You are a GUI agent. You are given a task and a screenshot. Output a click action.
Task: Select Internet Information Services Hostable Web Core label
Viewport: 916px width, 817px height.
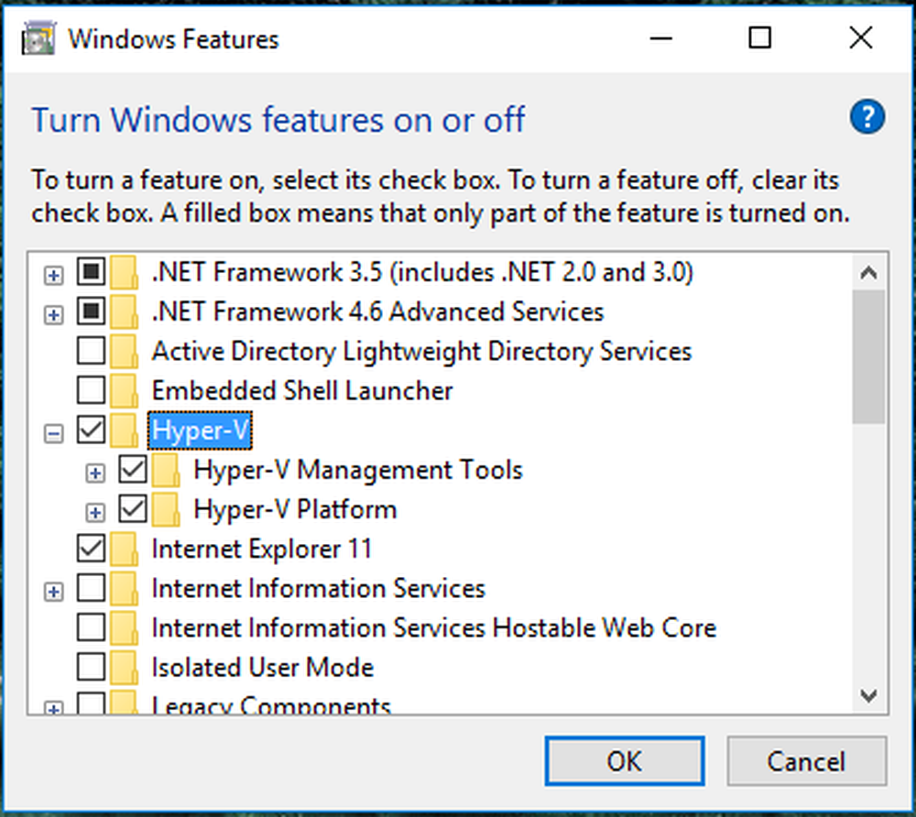[434, 628]
